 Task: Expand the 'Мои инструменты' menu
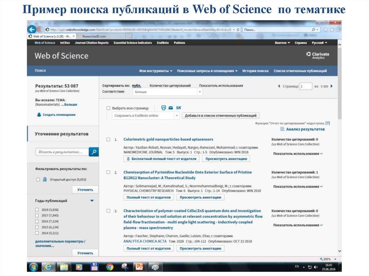(156, 71)
